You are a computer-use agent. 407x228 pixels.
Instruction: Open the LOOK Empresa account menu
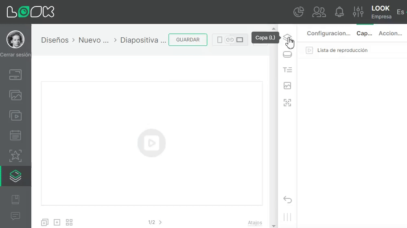click(381, 12)
